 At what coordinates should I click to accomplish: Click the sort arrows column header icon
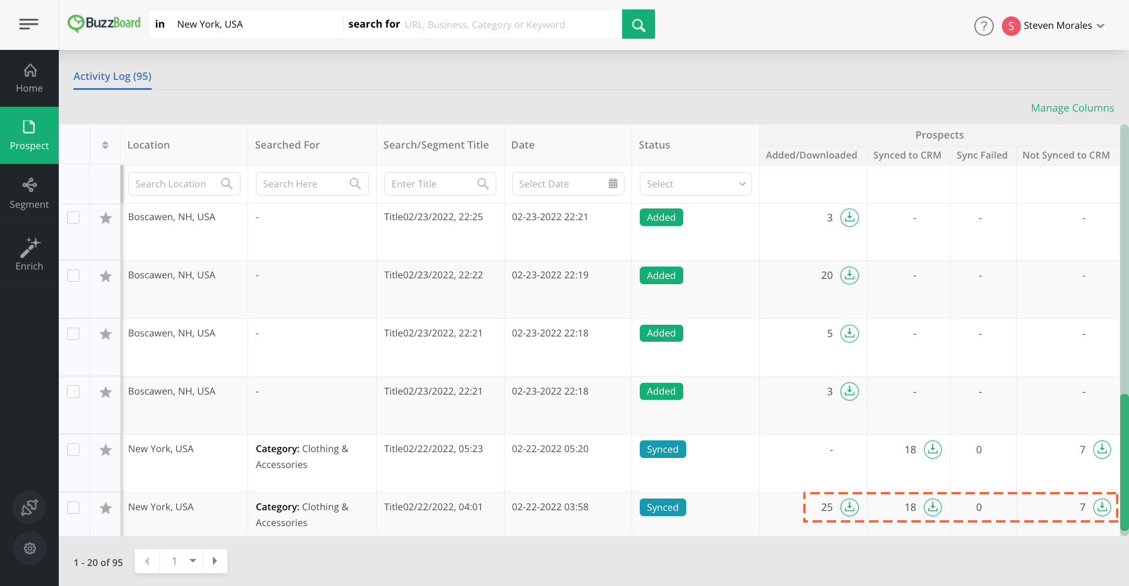pos(105,145)
